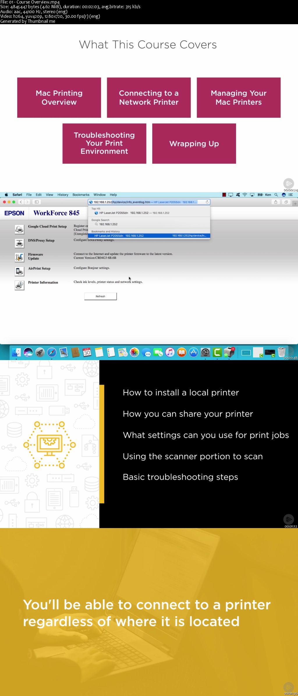Reload page using address bar refresh icon

207,202
